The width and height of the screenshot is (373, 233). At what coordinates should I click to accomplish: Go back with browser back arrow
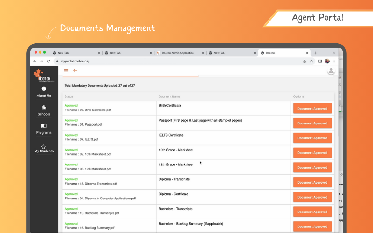pos(35,61)
